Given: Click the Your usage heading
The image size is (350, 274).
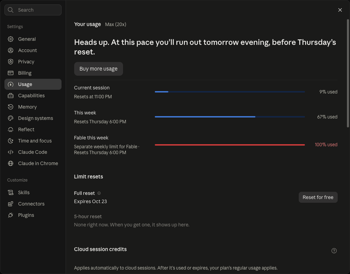Looking at the screenshot, I should [x=87, y=24].
